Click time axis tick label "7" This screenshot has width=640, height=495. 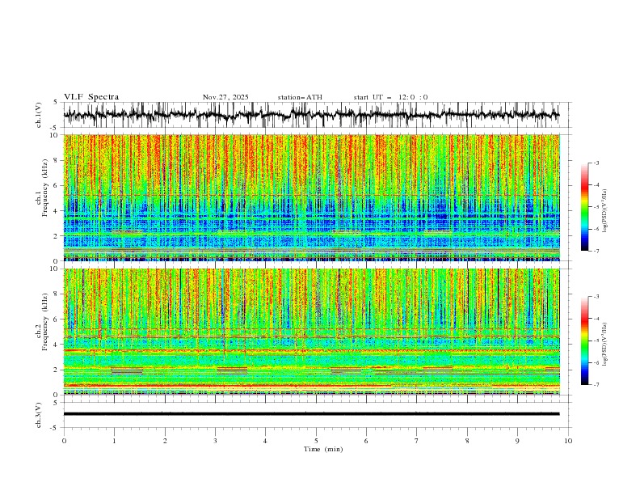click(x=417, y=441)
